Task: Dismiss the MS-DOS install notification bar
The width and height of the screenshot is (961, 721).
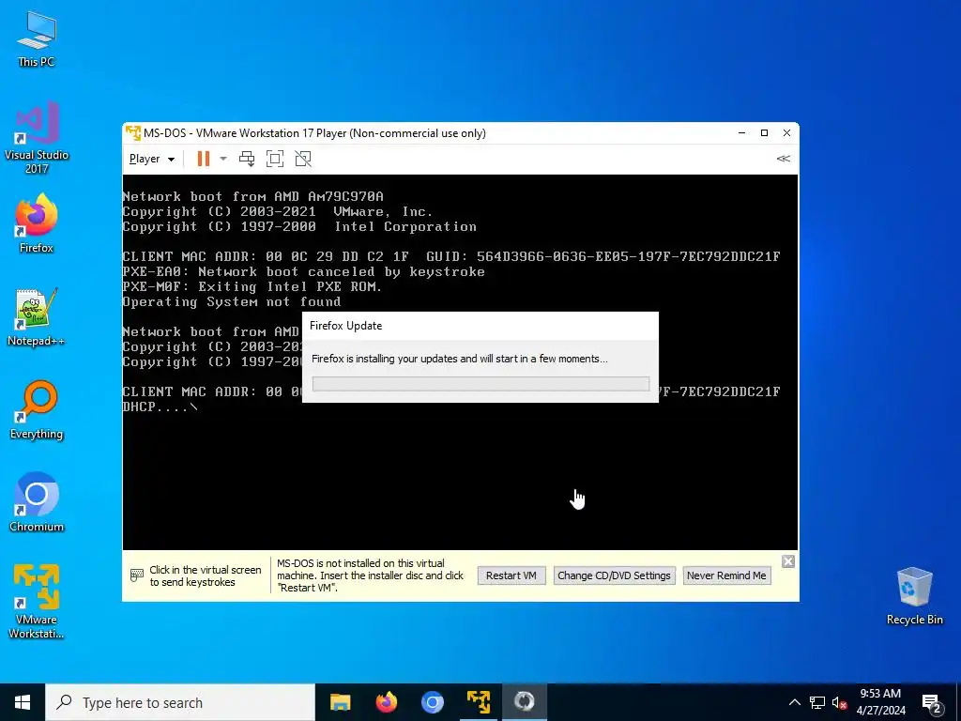Action: pyautogui.click(x=788, y=561)
